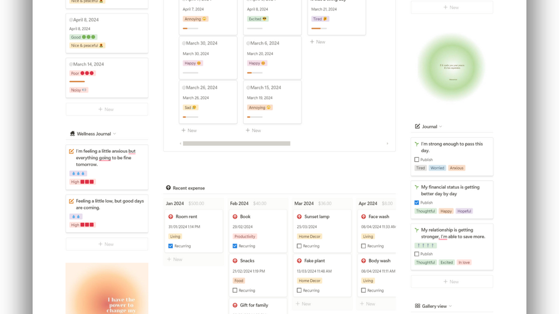
Task: Check Recurring on Sunset lamp
Action: [x=299, y=246]
